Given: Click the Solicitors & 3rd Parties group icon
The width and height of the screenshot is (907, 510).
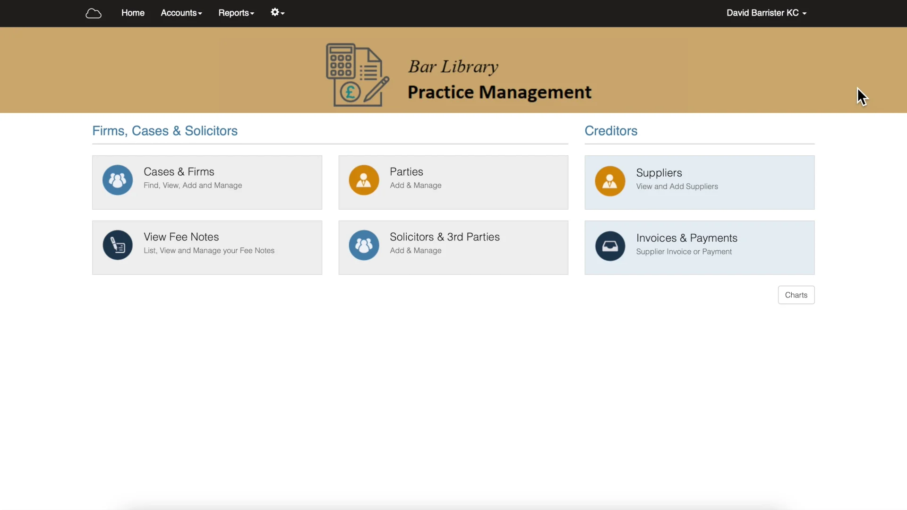Looking at the screenshot, I should (x=364, y=245).
